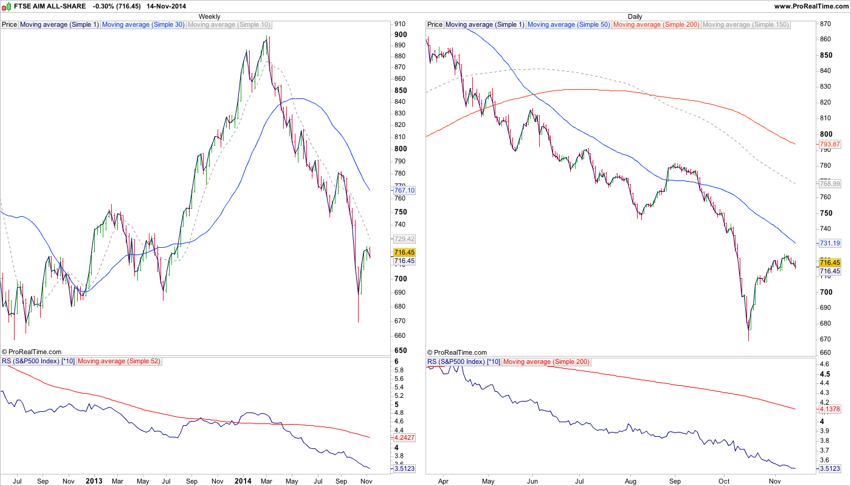The width and height of the screenshot is (851, 486).
Task: Select Moving average (Simple 30) label on Weekly chart
Action: 143,25
